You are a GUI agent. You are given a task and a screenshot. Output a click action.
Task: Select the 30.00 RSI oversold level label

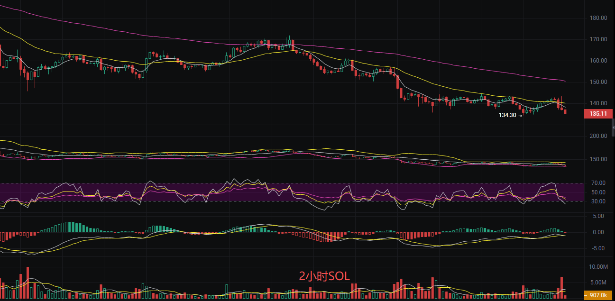pyautogui.click(x=598, y=201)
